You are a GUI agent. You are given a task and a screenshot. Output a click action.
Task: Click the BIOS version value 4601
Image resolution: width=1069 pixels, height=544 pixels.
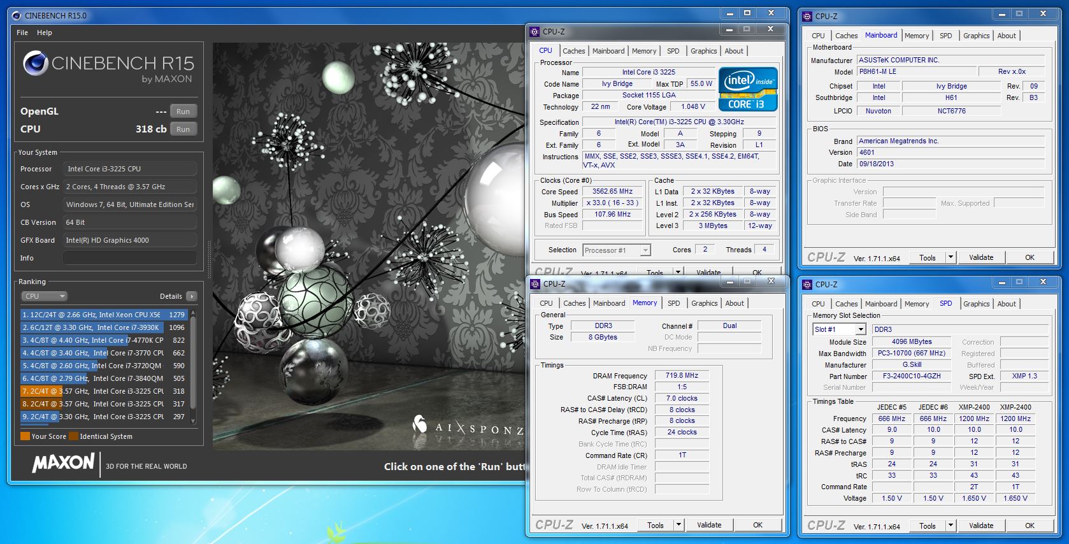951,152
